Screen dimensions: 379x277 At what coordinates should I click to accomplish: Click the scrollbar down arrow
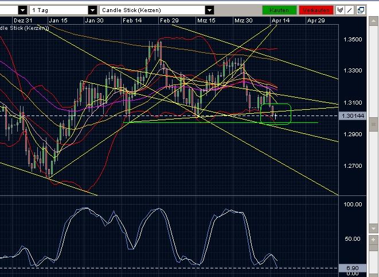tap(374, 228)
